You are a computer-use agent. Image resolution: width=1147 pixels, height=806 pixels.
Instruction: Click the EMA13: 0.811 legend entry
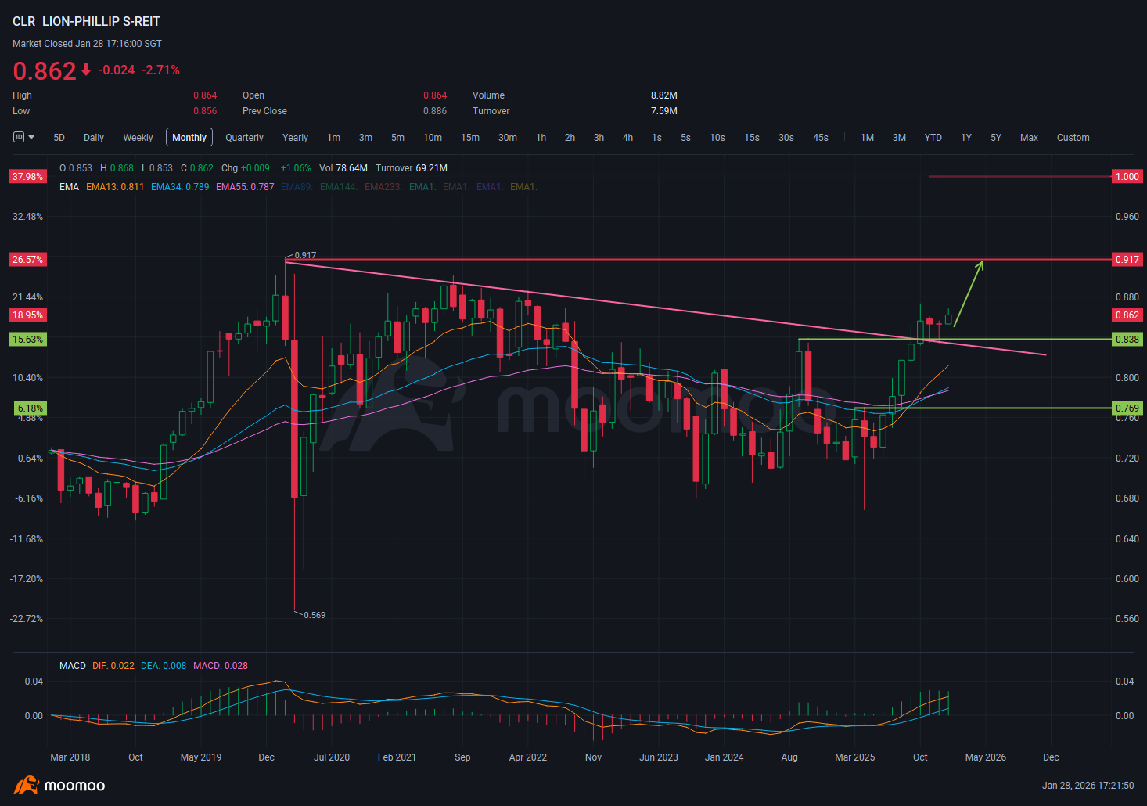click(115, 187)
